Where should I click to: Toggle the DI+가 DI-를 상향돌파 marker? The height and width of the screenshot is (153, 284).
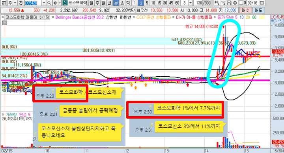point(174,17)
